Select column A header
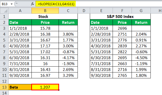162x95 pixels. coord(20,11)
